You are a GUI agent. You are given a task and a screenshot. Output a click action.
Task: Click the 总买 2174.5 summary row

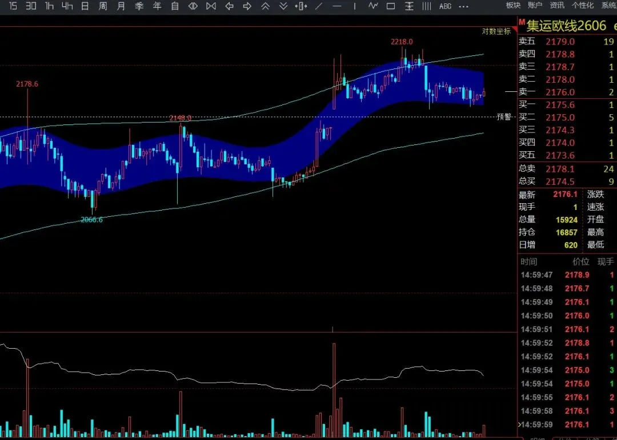click(x=567, y=181)
